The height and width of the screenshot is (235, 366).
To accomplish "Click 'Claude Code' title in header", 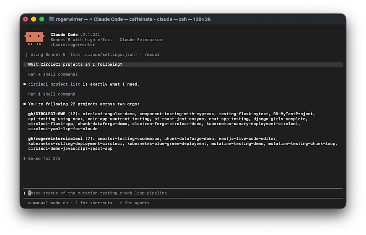I will point(64,35).
